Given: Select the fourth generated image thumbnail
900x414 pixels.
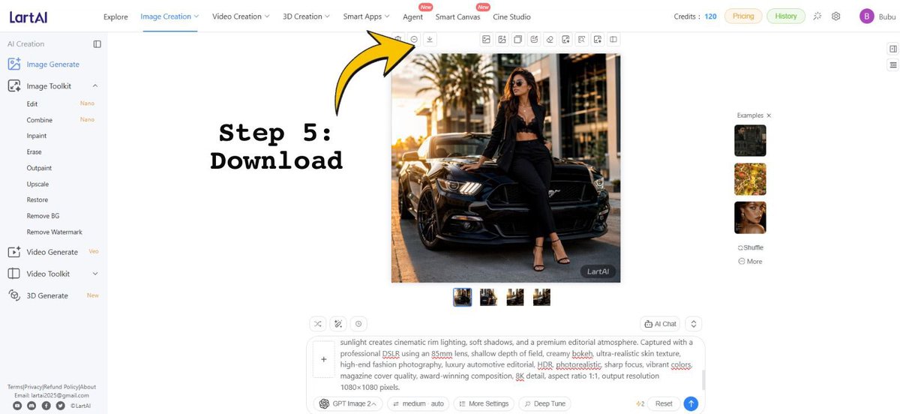Looking at the screenshot, I should point(541,297).
